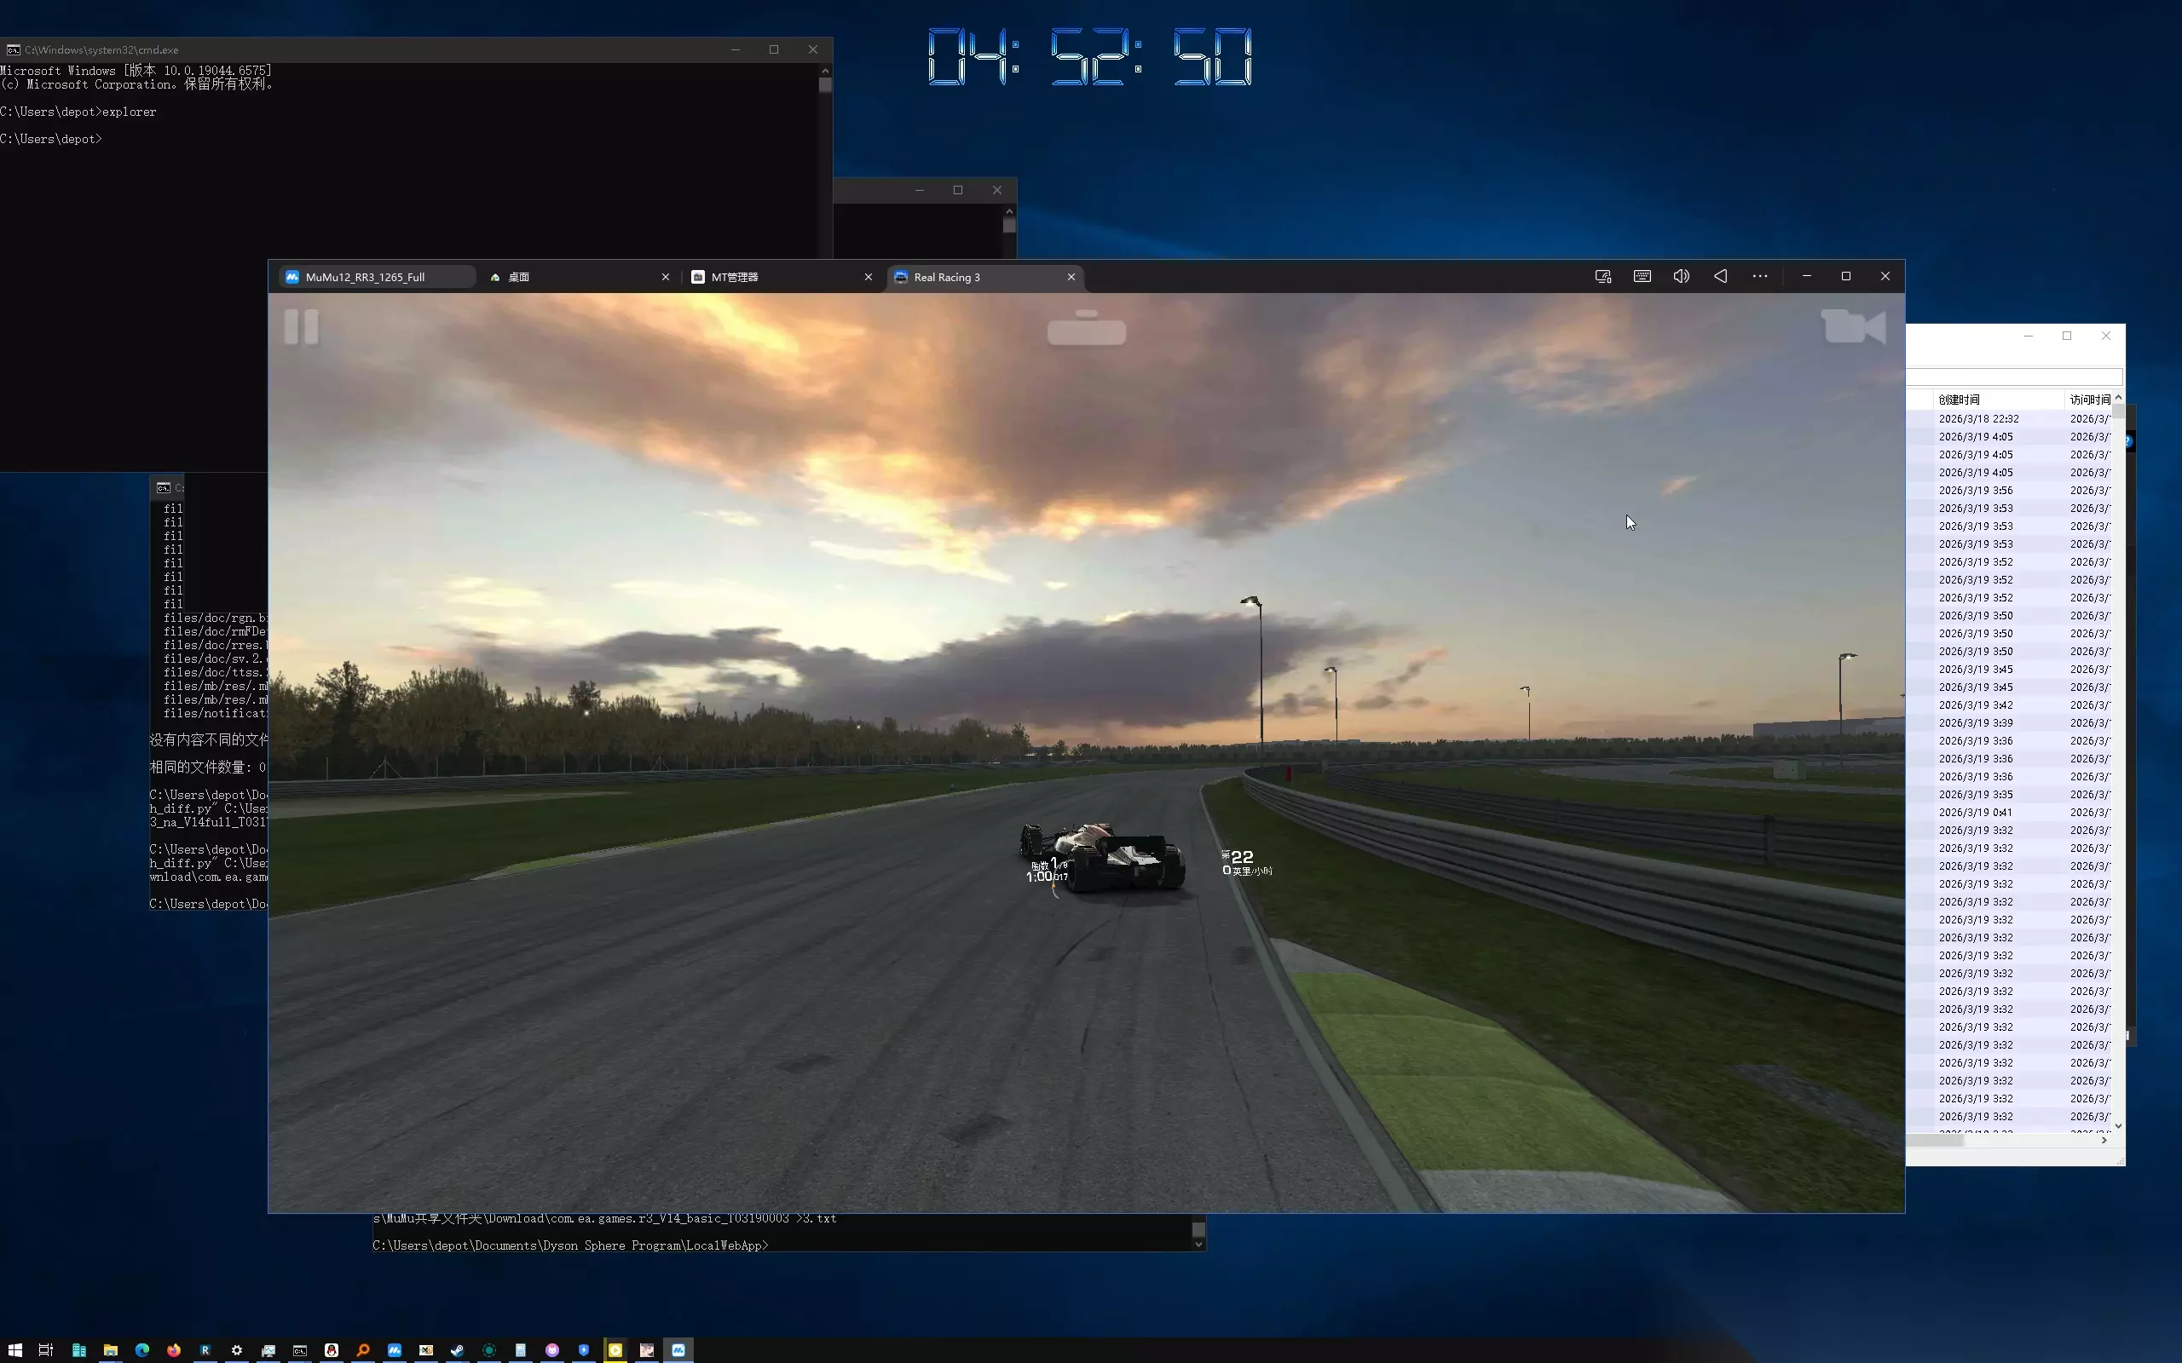
Task: Select the MuMu12_RR3_1265_Full instance label
Action: click(364, 277)
